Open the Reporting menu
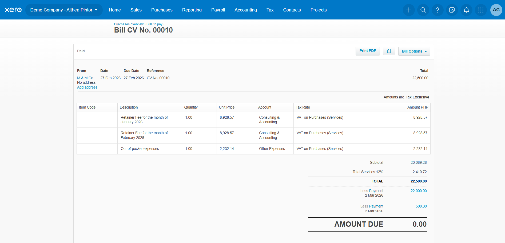This screenshot has width=505, height=243. [x=192, y=10]
